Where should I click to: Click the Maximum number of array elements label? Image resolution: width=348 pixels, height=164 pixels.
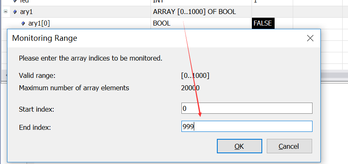(x=74, y=88)
